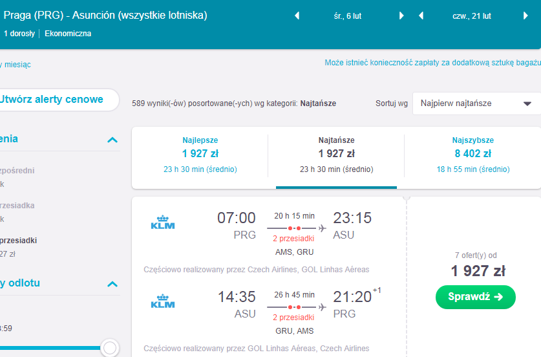This screenshot has height=357, width=541.
Task: Click plane icon on 26 h 45 min flight
Action: (323, 307)
